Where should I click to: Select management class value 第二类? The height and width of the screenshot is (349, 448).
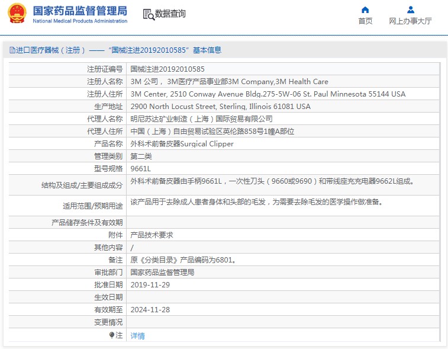coord(141,156)
